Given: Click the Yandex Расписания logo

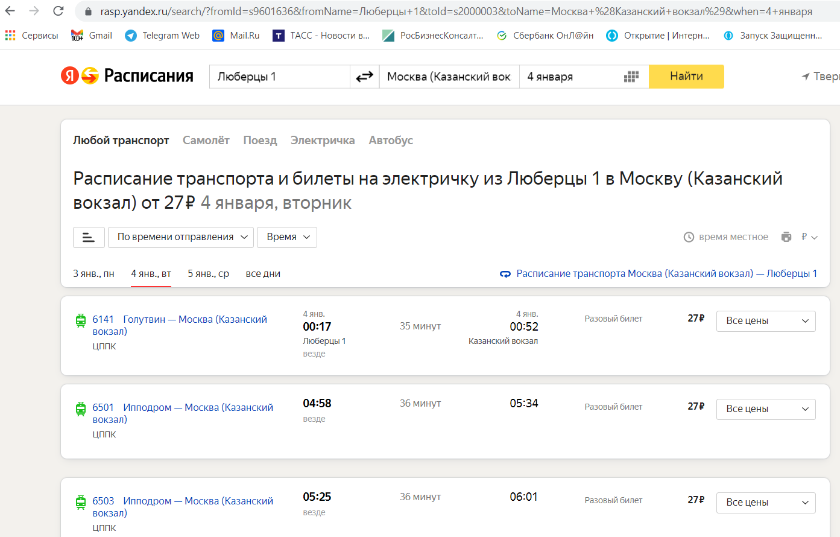Looking at the screenshot, I should pos(127,76).
